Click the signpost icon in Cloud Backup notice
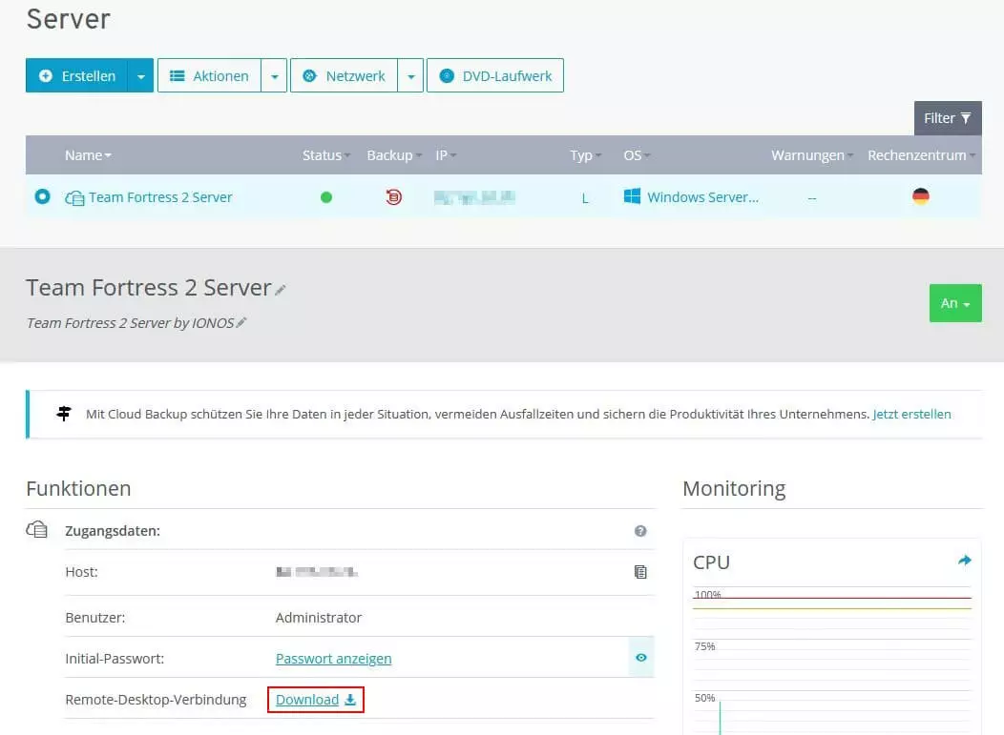The image size is (1004, 735). coord(63,414)
